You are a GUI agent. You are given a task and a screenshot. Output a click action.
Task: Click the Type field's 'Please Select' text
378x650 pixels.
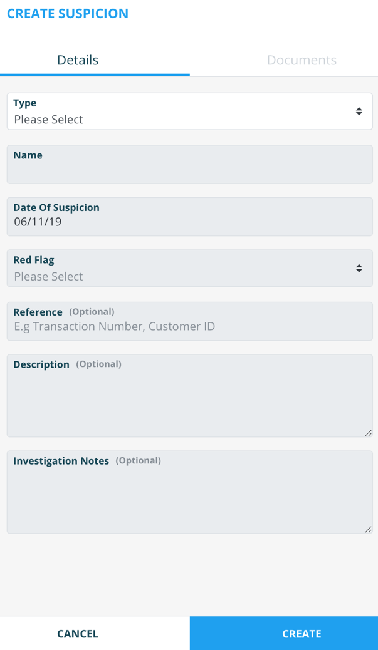click(x=49, y=120)
